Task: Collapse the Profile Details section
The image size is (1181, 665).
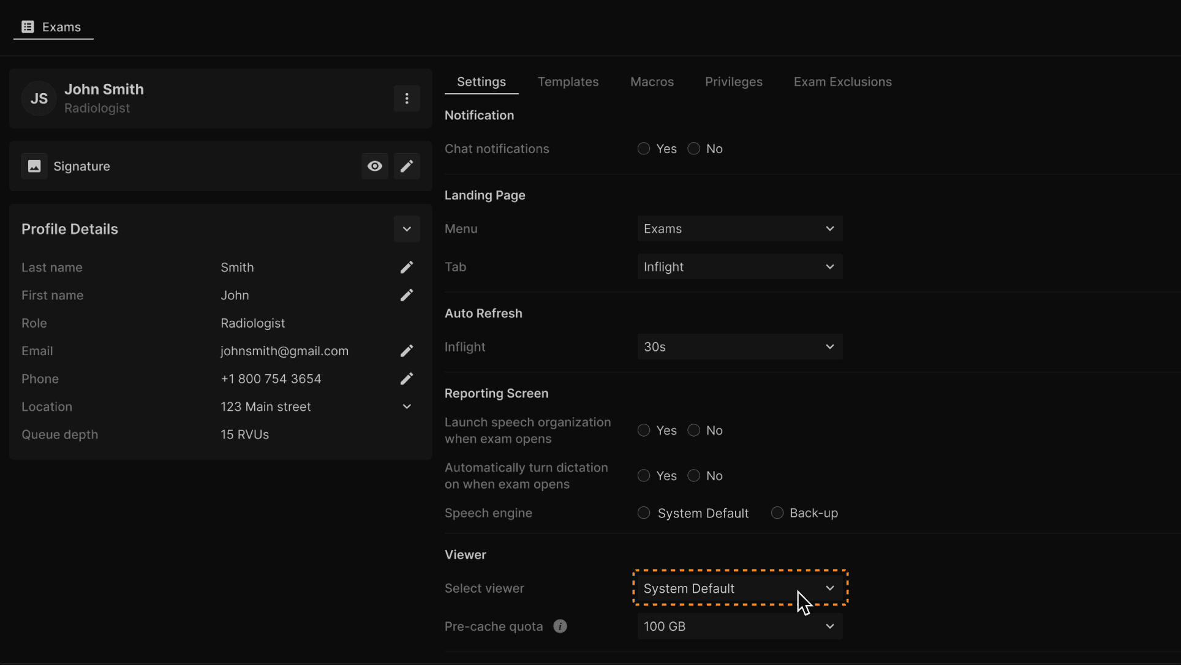Action: [407, 229]
